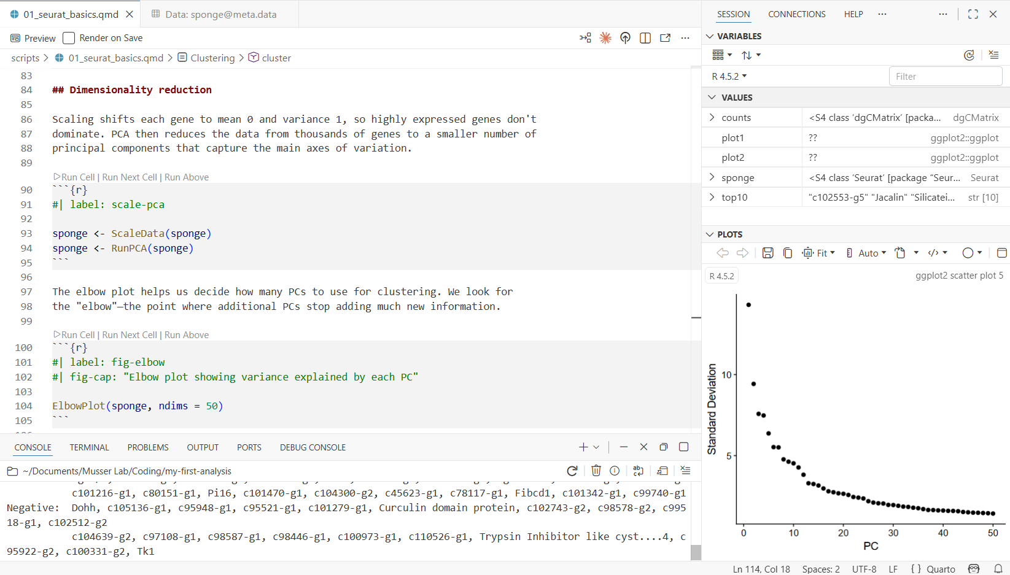The height and width of the screenshot is (575, 1010).
Task: Split the editor with the split icon
Action: coord(645,38)
